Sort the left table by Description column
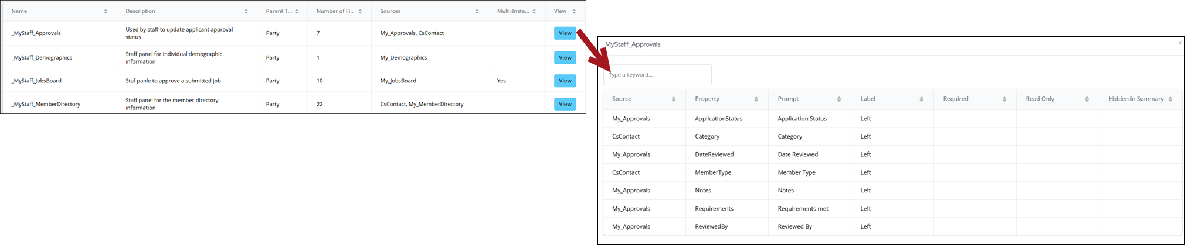The width and height of the screenshot is (1185, 245). tap(246, 12)
